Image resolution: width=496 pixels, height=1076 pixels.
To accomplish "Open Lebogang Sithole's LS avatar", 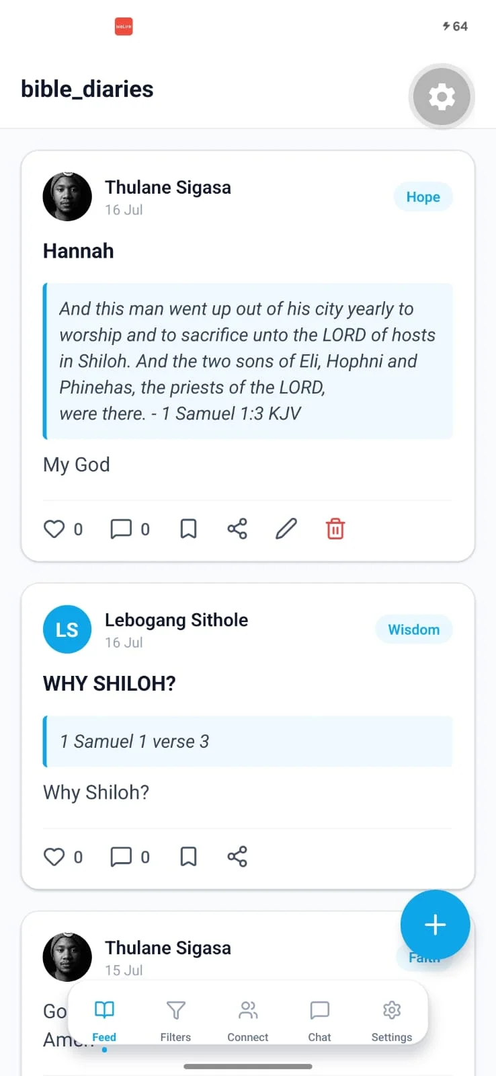I will [x=67, y=629].
